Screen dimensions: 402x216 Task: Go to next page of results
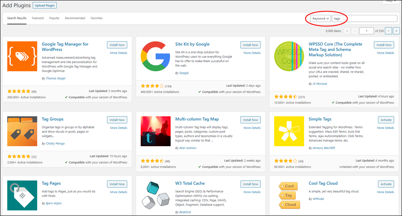[388, 31]
